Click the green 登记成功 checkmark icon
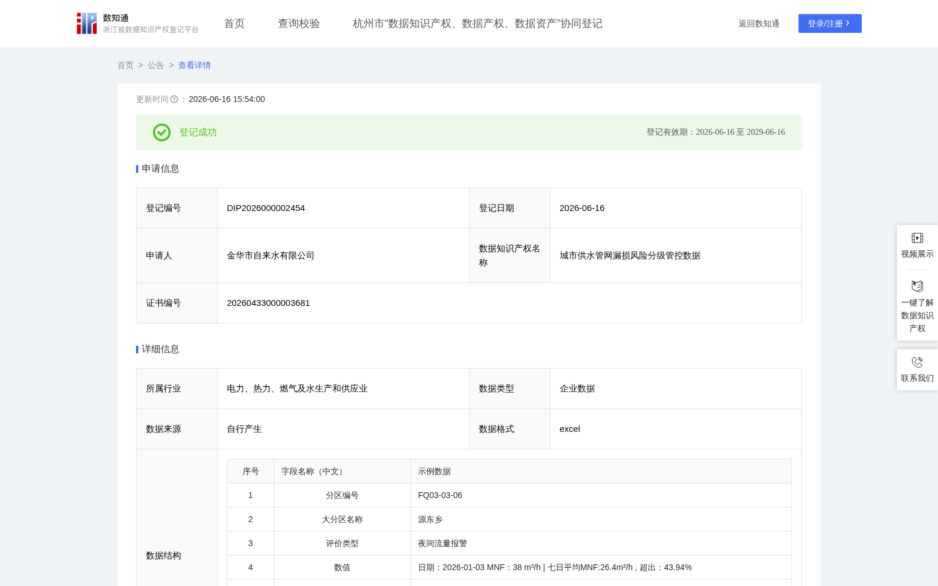 [162, 132]
